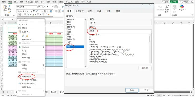Expand Copilot submenu in context menu
195x97 pixels.
pyautogui.click(x=44, y=47)
